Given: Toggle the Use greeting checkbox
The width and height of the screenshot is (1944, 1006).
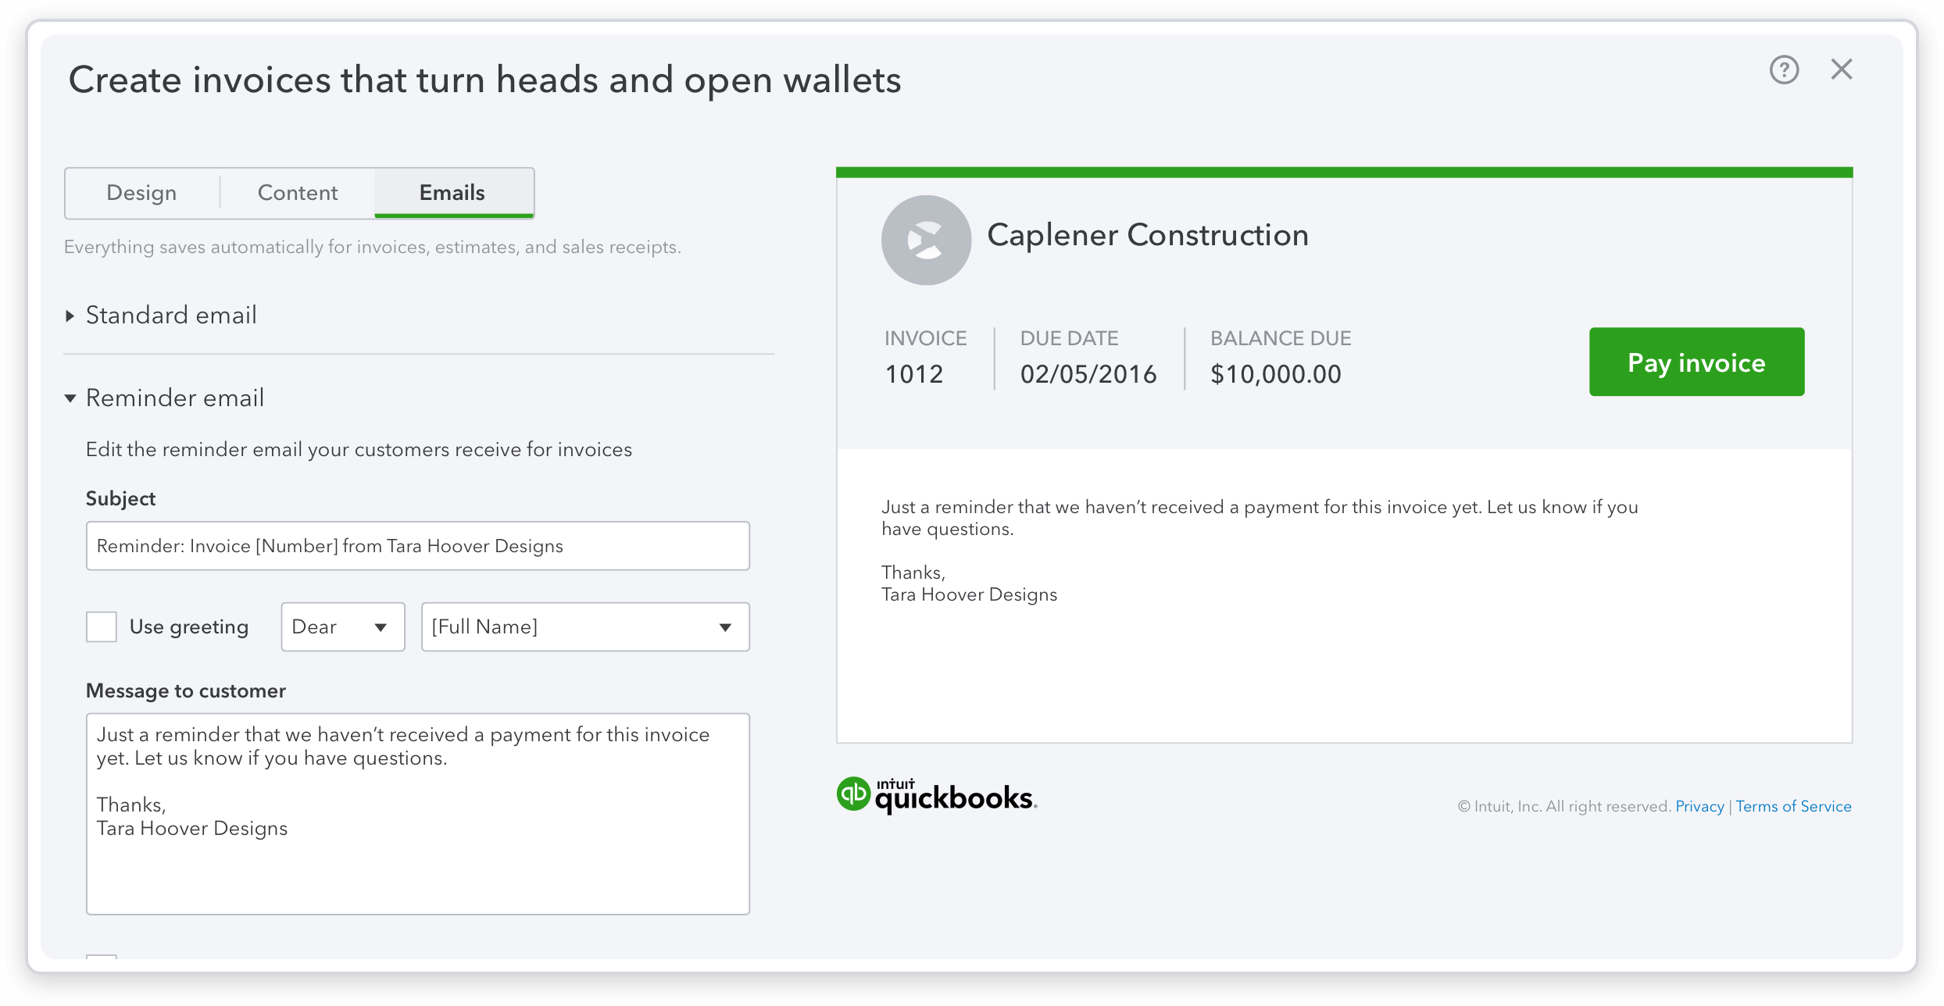Looking at the screenshot, I should coord(100,626).
